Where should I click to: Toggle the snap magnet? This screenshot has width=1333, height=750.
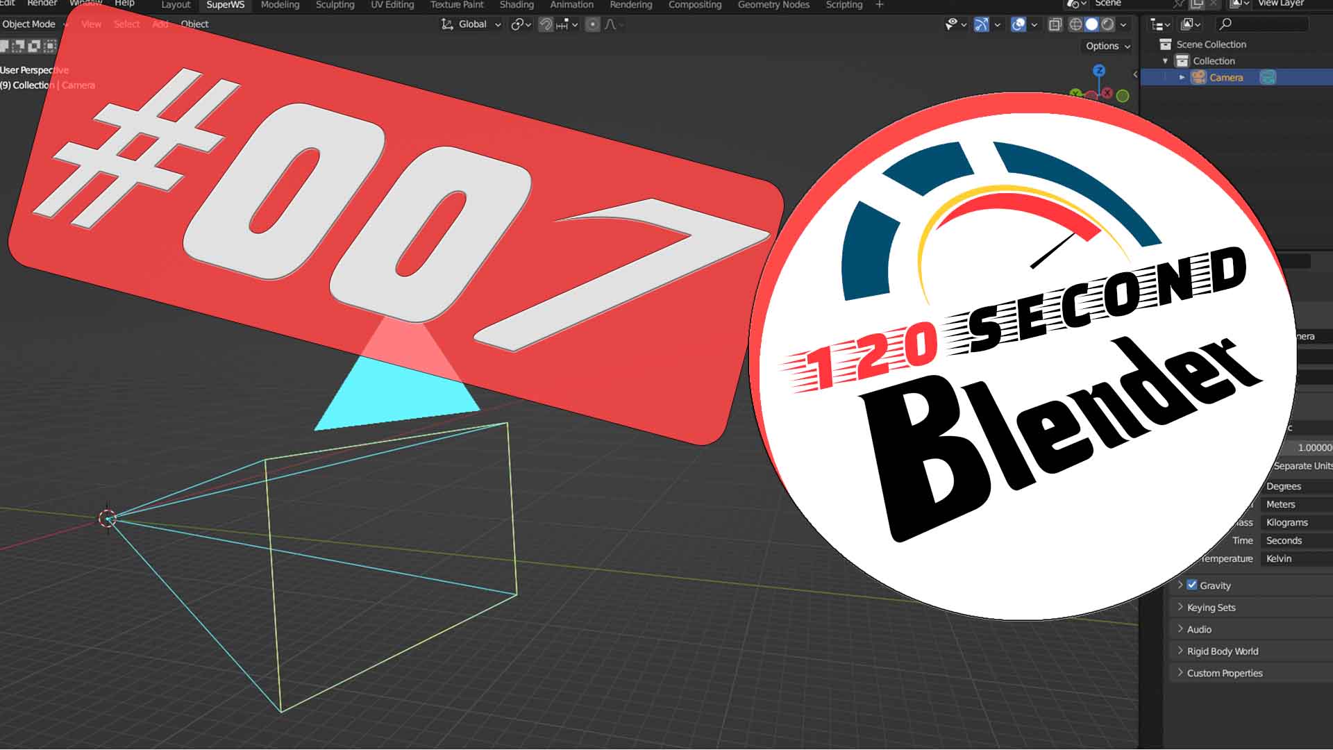tap(546, 24)
